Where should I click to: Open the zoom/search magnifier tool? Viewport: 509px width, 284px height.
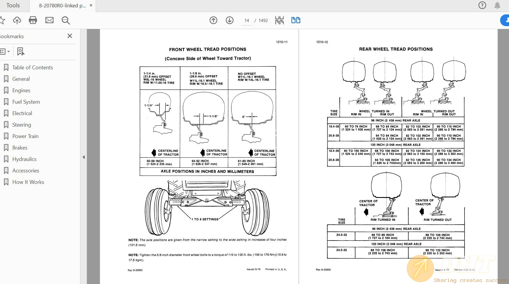click(x=65, y=20)
